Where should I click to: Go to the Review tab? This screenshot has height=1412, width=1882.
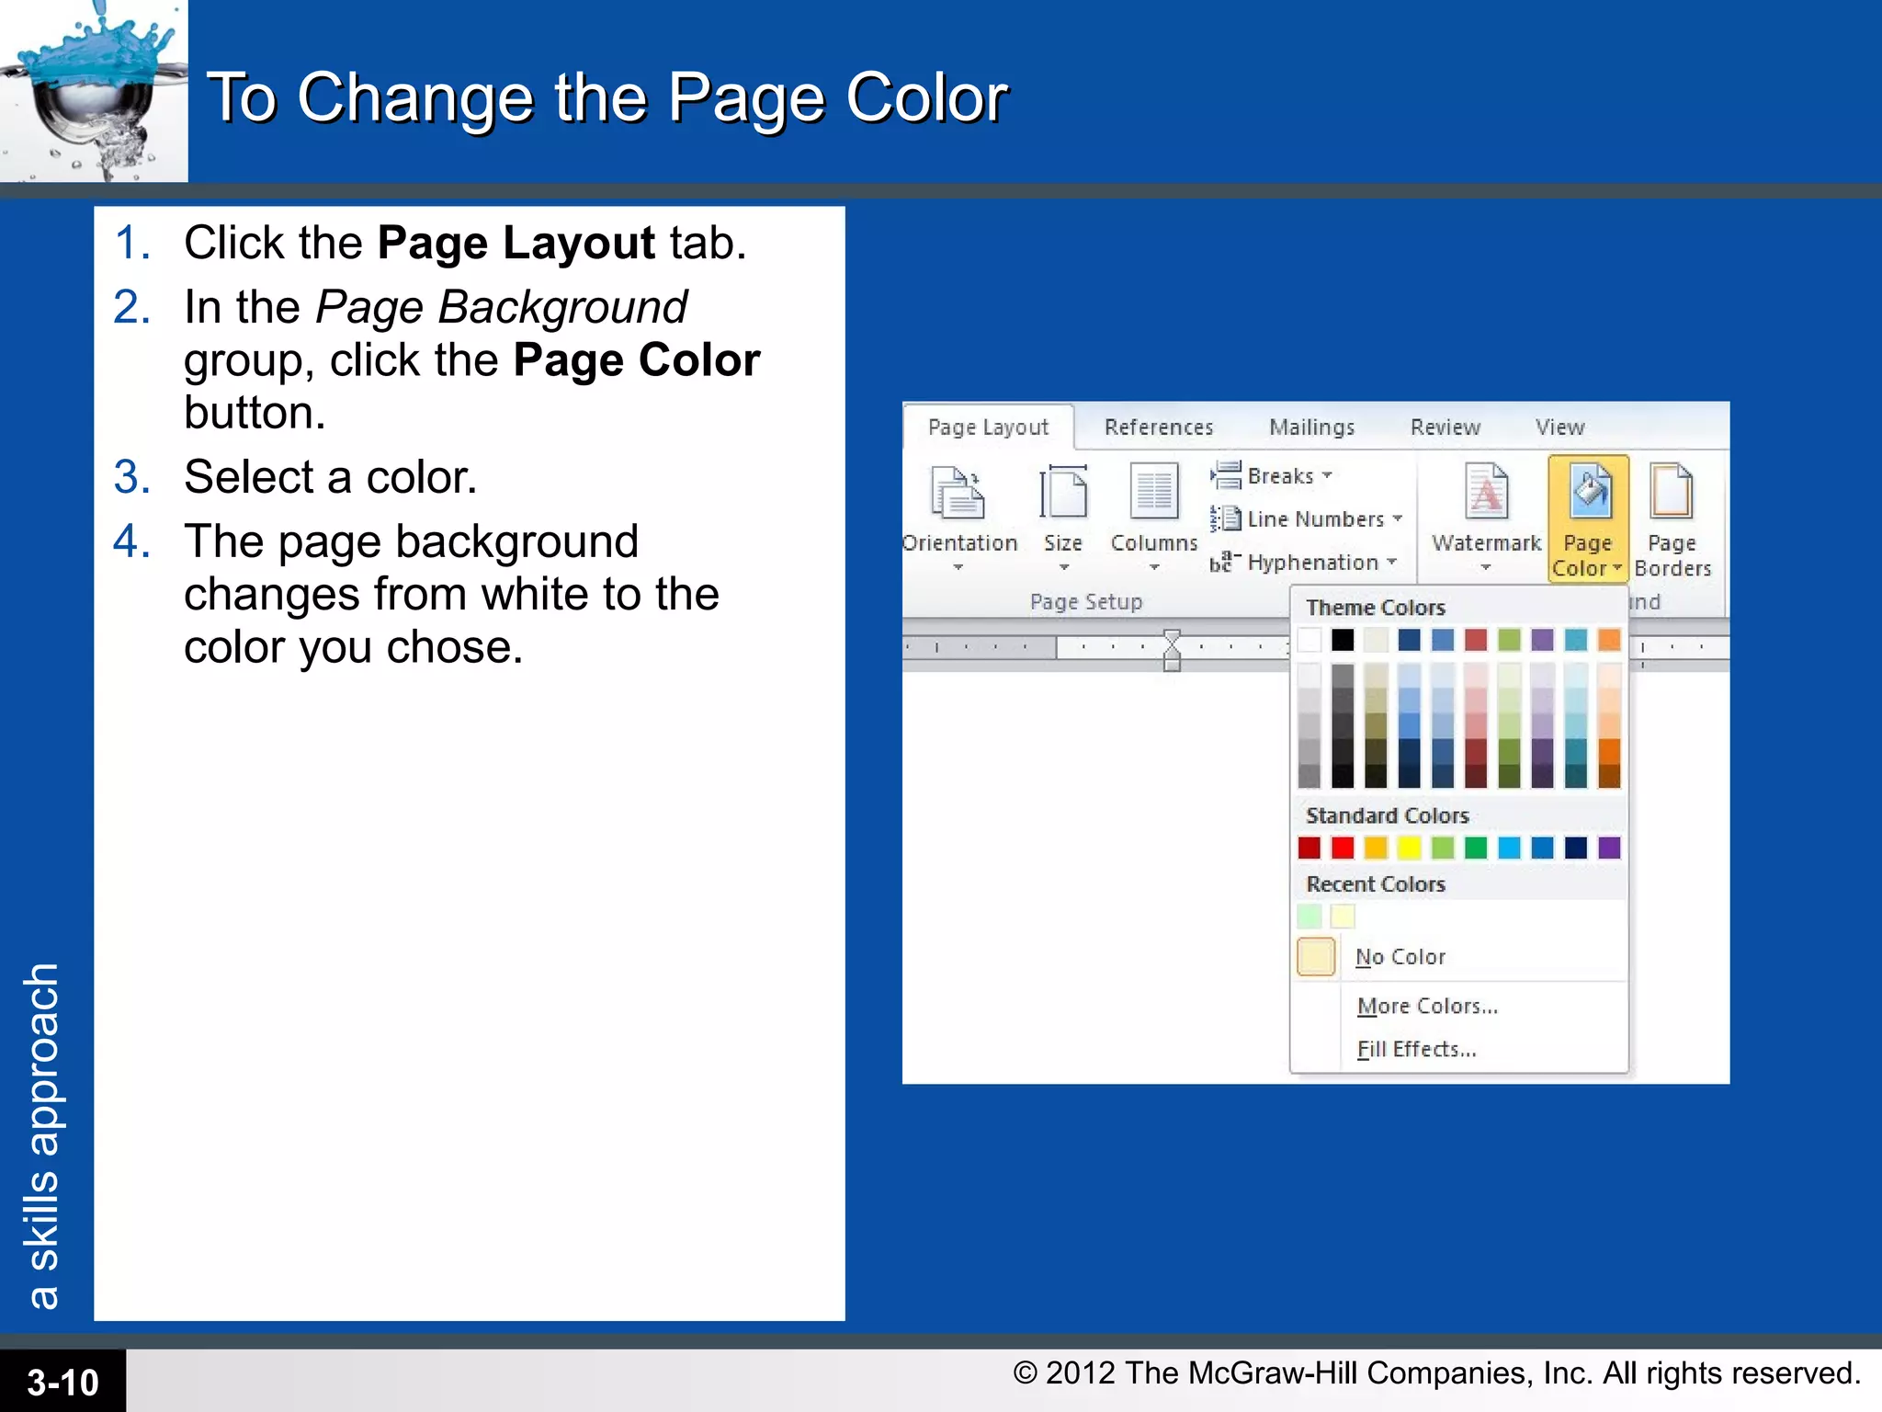[1445, 427]
